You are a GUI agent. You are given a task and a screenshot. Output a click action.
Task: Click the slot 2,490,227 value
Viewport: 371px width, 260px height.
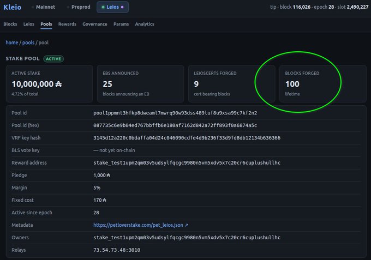(357, 7)
